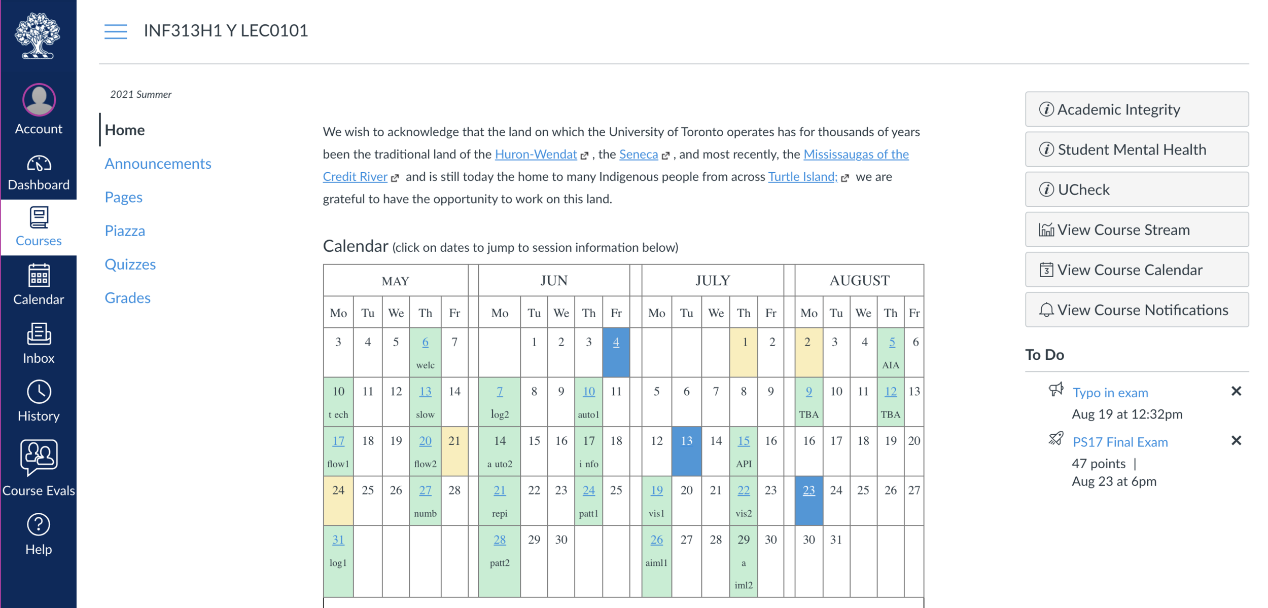Follow the Huron-Wendat link
Image resolution: width=1268 pixels, height=608 pixels.
pos(536,154)
